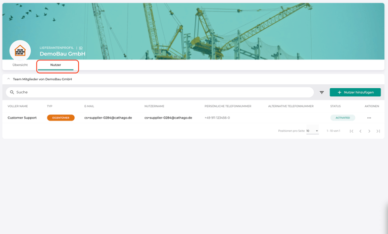
Task: Collapse the Team Mitglieder von DemoBau GmbH section
Action: [x=9, y=79]
